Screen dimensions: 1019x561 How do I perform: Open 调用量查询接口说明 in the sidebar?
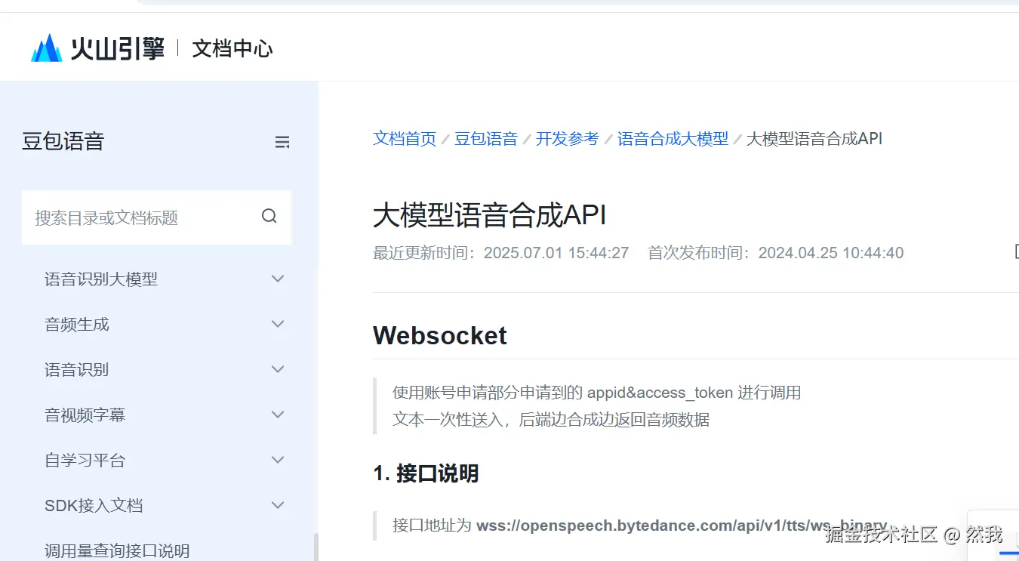point(117,550)
